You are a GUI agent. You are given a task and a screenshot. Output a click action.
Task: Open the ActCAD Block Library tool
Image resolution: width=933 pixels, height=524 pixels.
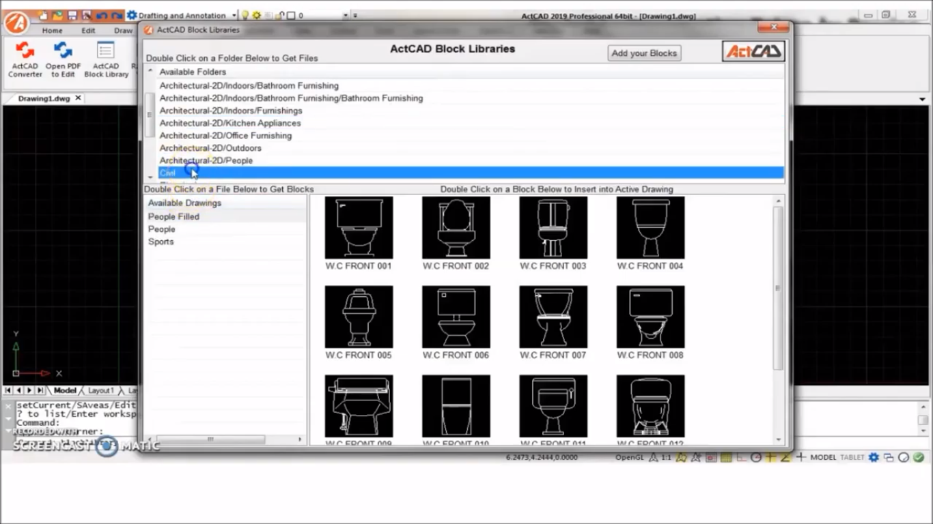[x=106, y=59]
